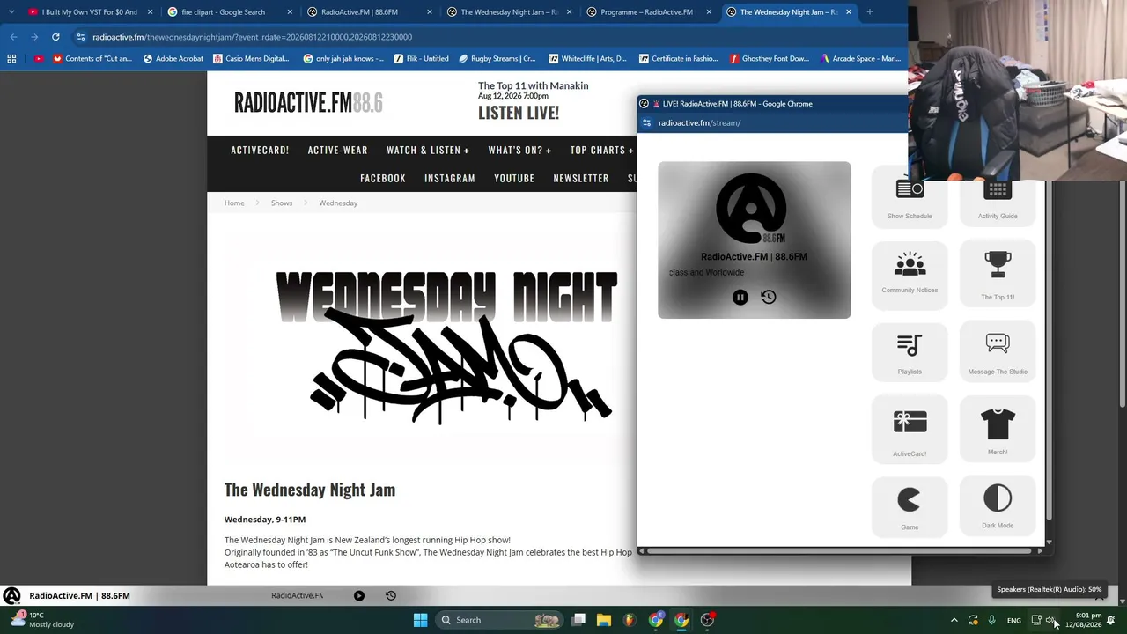Open a new Chrome tab
1127x634 pixels.
869,12
